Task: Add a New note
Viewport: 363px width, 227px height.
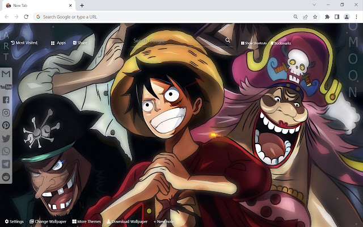Action: [x=164, y=221]
